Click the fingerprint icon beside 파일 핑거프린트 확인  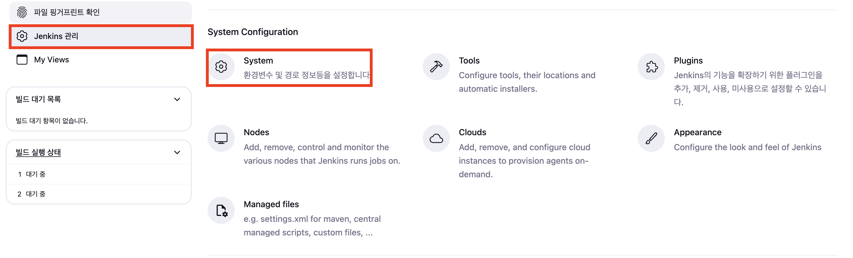[x=22, y=13]
